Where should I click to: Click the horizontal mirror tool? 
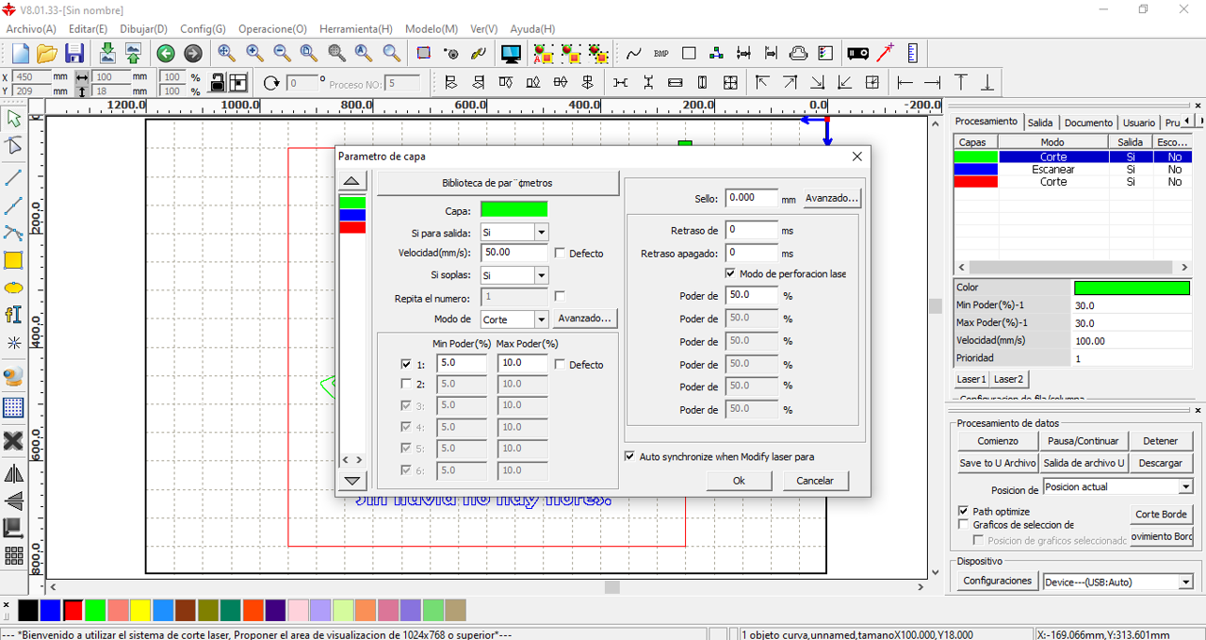(x=13, y=473)
